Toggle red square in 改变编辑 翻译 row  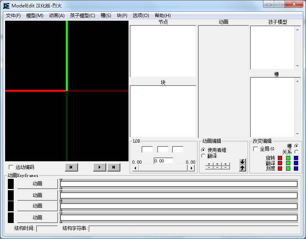point(280,163)
